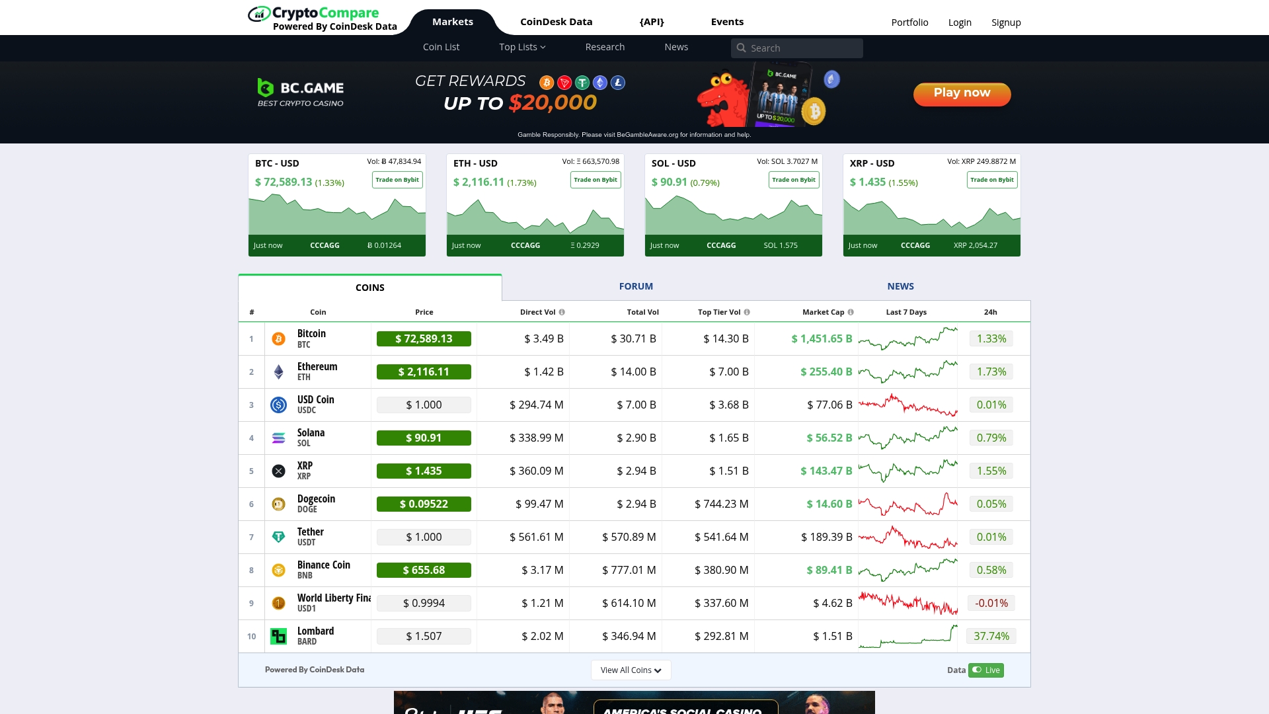Click the info icon beside Direct Vol

562,312
